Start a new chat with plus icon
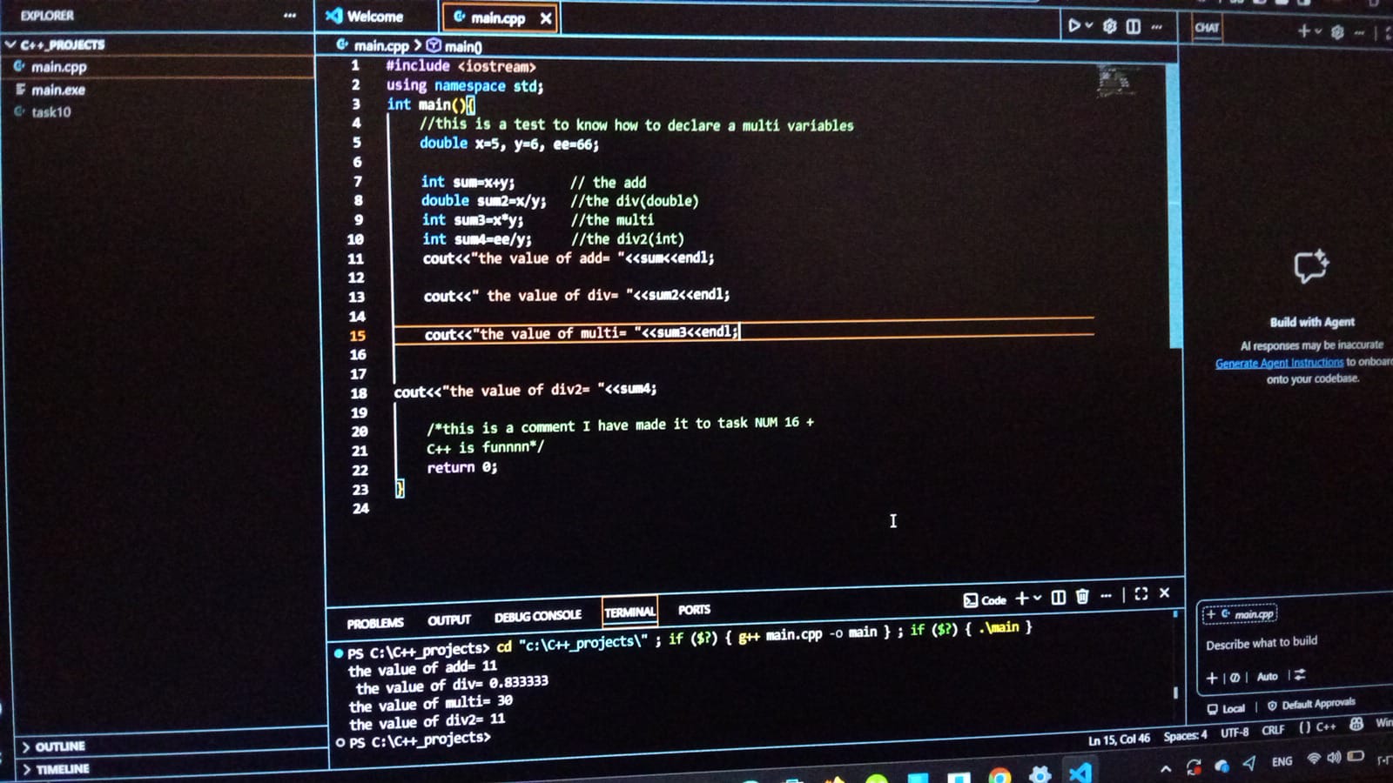Screen dimensions: 1393x783 [1303, 30]
